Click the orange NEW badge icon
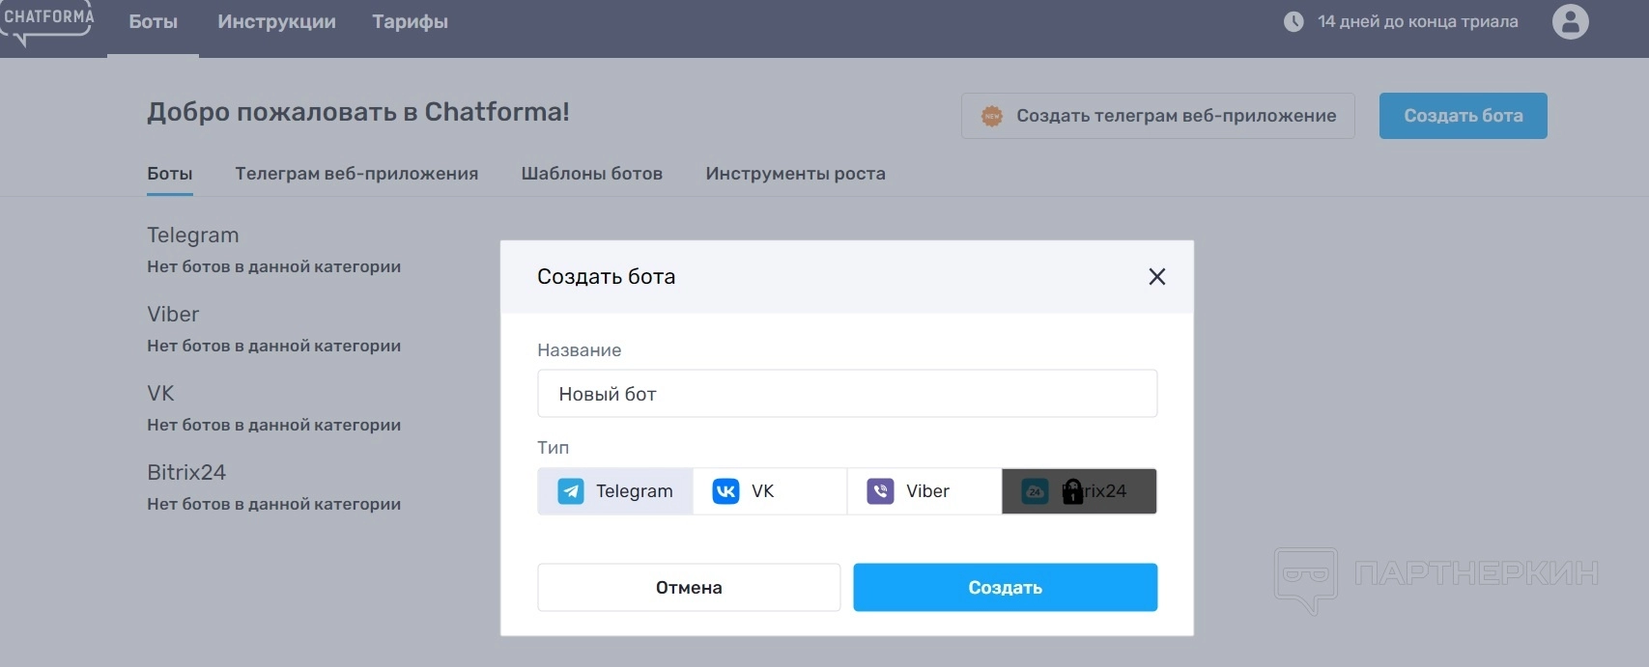This screenshot has width=1649, height=667. tap(992, 116)
